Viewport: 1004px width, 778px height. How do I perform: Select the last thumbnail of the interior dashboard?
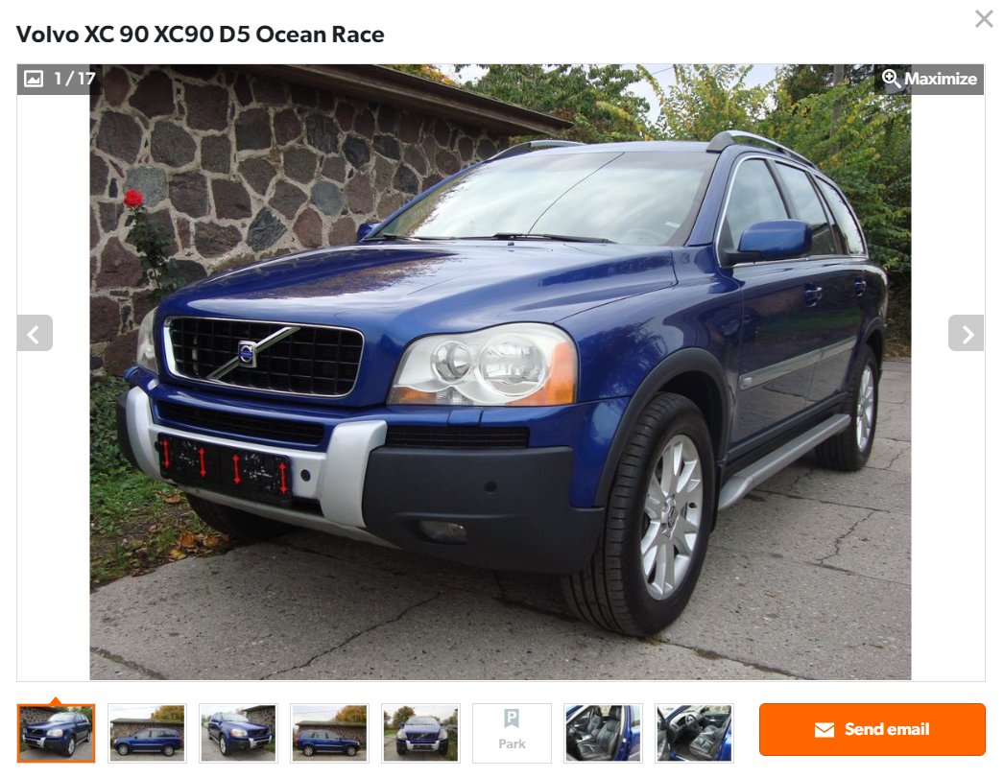click(x=694, y=733)
